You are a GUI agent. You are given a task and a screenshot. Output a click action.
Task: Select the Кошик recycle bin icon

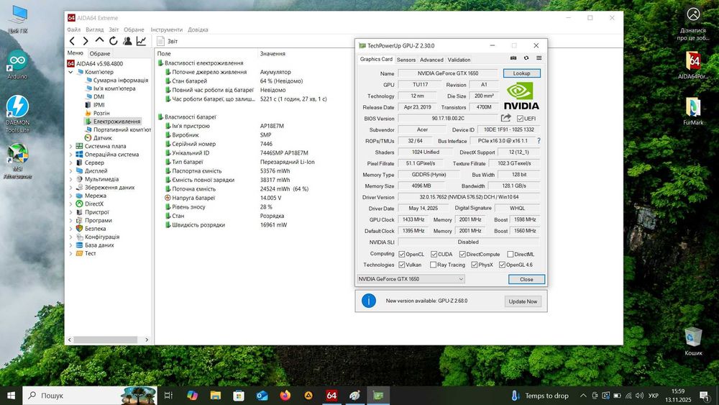(x=693, y=341)
